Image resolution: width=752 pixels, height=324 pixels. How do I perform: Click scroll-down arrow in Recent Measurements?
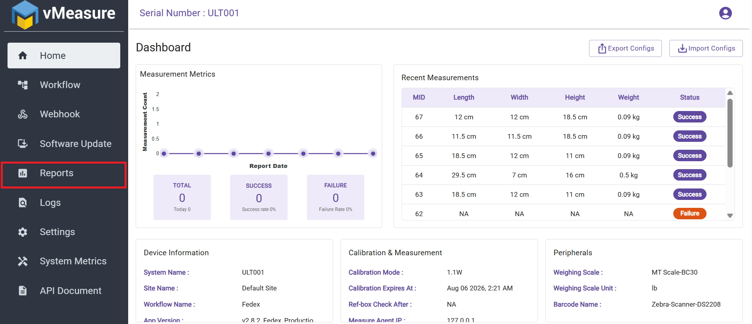(730, 216)
